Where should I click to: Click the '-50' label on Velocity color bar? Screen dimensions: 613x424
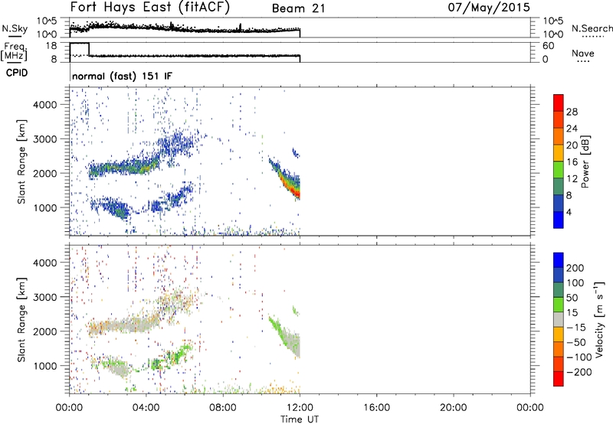click(x=576, y=342)
